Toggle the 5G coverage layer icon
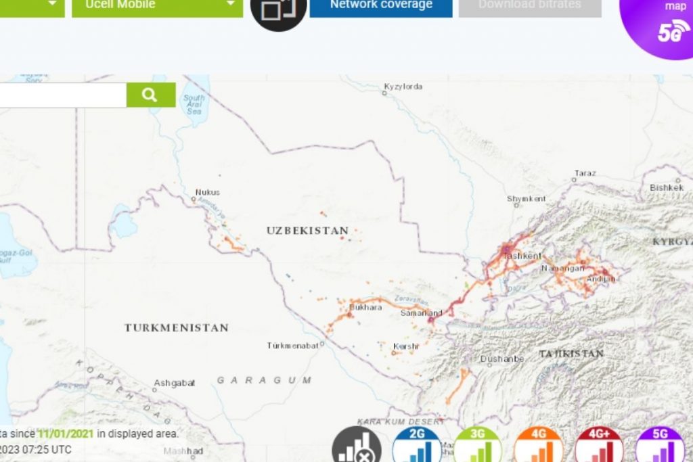 659,444
